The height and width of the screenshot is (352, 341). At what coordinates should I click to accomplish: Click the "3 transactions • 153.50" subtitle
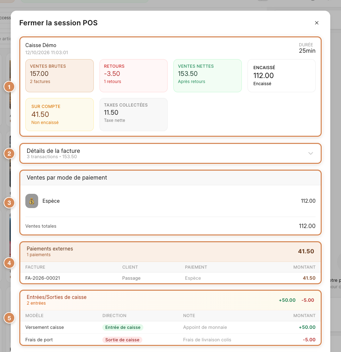tap(52, 157)
